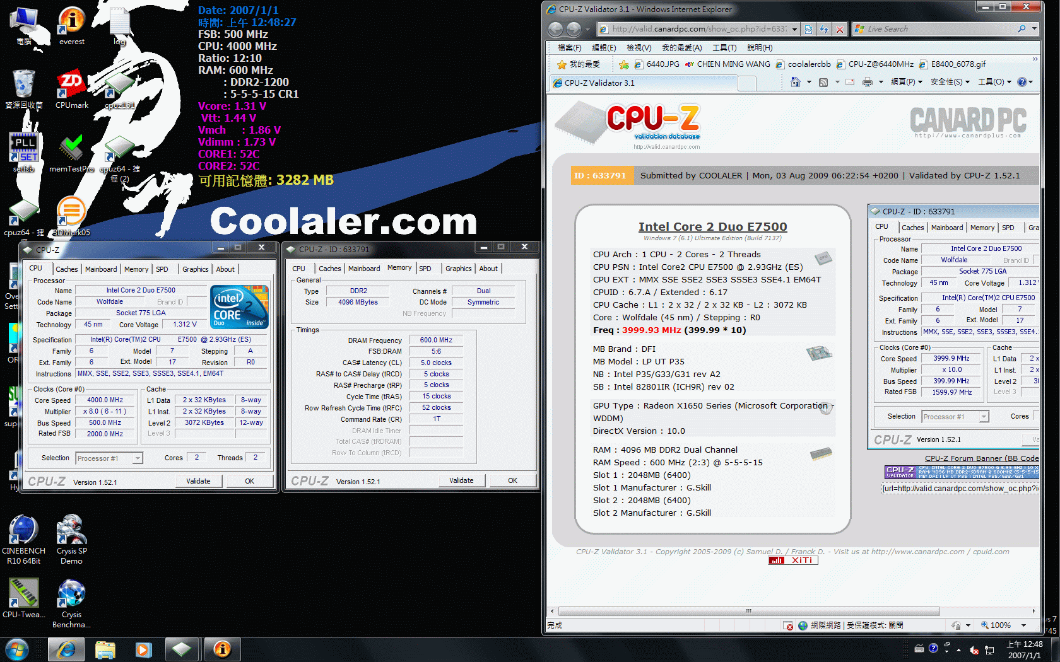Open the 100% zoom level dropdown
Image resolution: width=1060 pixels, height=662 pixels.
coord(1023,625)
